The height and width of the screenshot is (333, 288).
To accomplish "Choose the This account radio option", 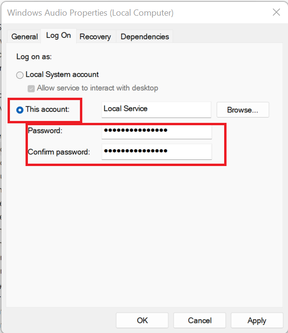I will [x=20, y=110].
